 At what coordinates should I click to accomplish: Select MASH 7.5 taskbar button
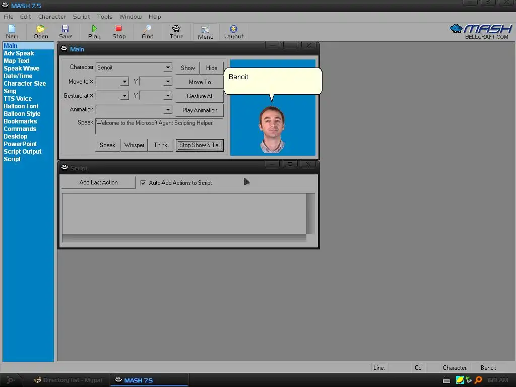click(149, 380)
